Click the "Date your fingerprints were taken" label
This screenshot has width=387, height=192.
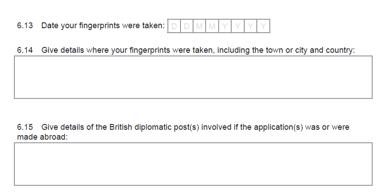click(103, 26)
